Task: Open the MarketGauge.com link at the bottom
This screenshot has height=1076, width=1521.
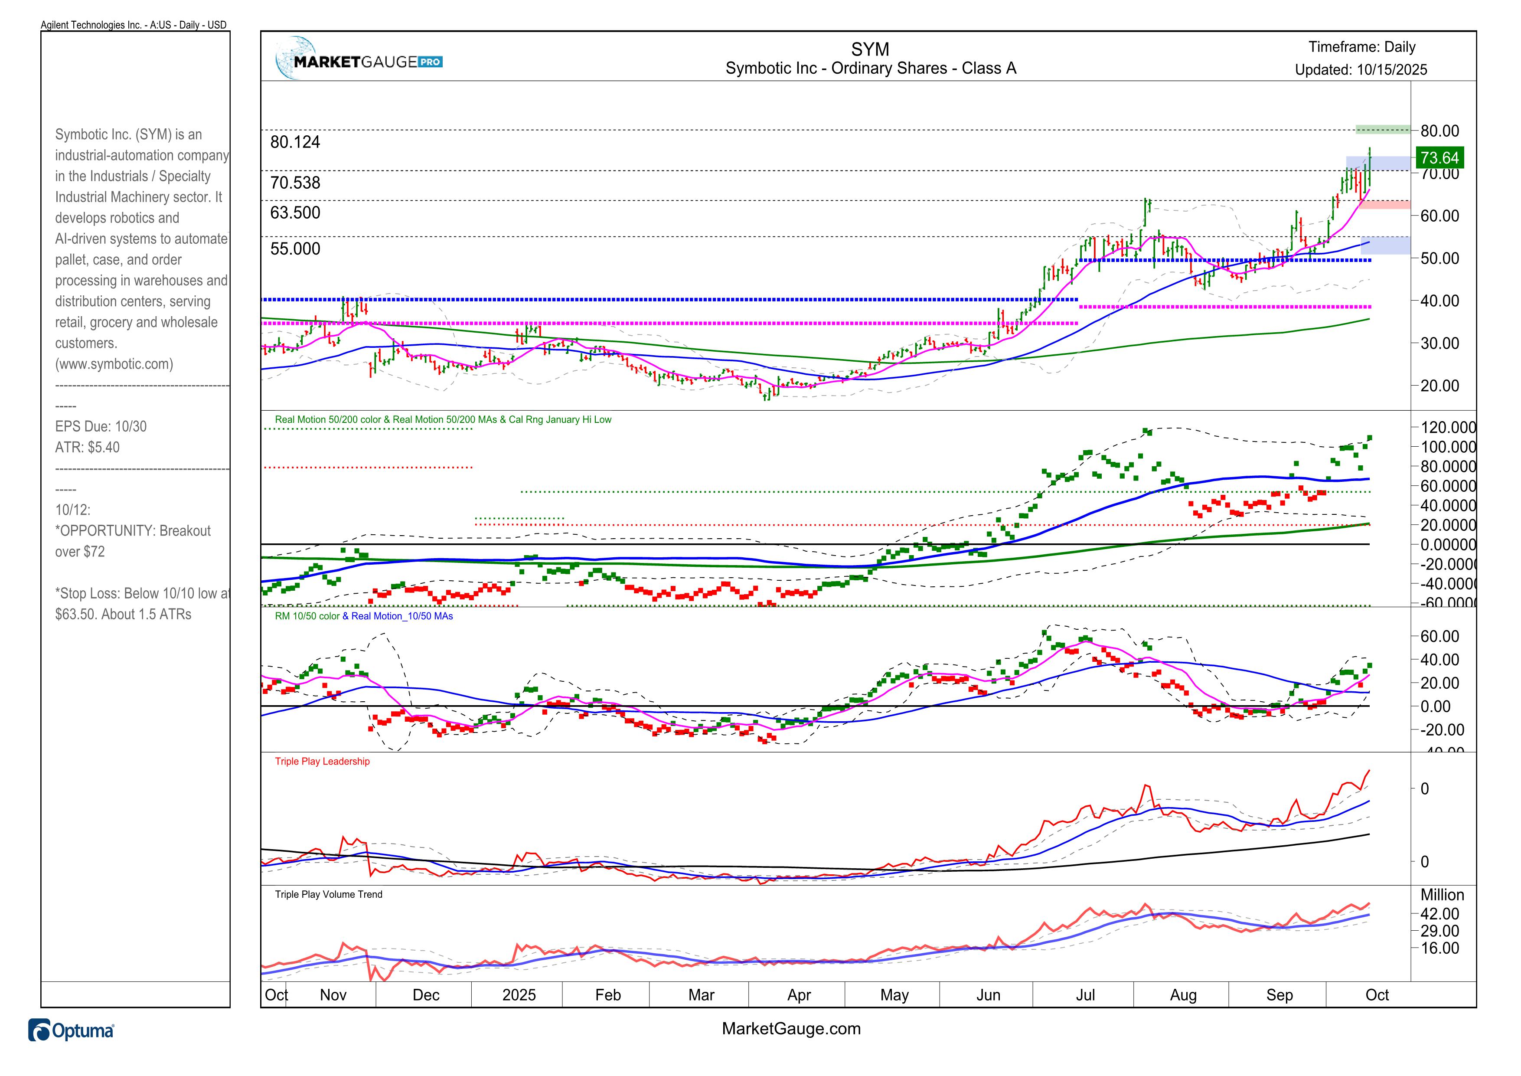Action: pos(791,1029)
